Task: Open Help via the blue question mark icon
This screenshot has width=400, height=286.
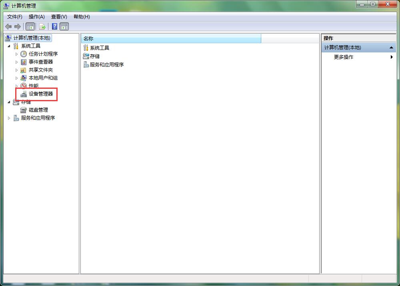Action: [54, 26]
